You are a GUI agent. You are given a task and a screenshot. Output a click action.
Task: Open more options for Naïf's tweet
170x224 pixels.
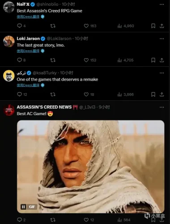[162, 4]
